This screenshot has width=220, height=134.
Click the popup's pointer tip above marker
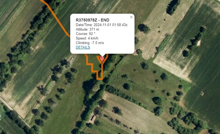click(102, 55)
